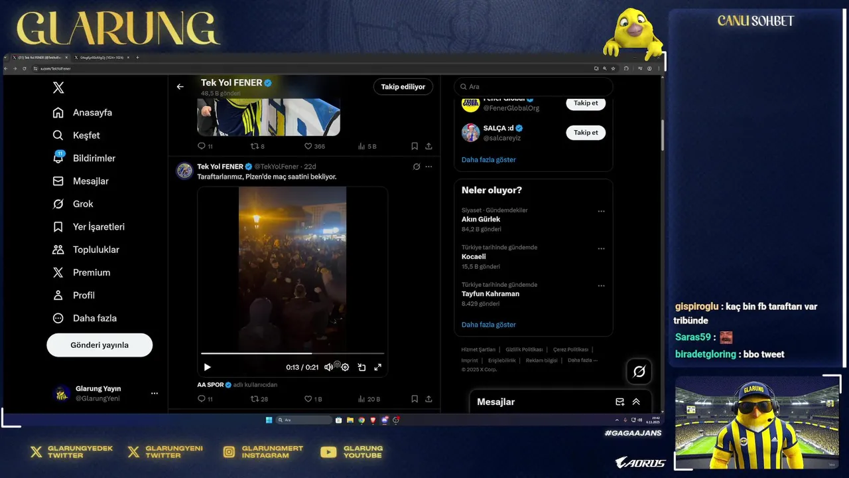Go back with the arrow beside Tek Yol FENER
Image resolution: width=849 pixels, height=478 pixels.
coord(180,87)
